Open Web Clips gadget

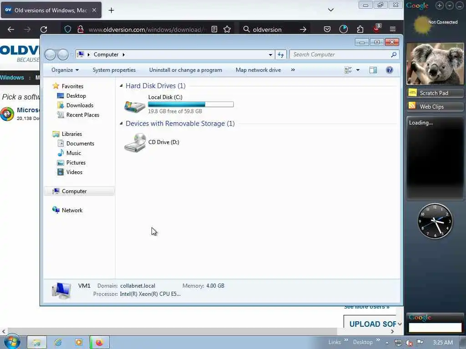coord(435,106)
